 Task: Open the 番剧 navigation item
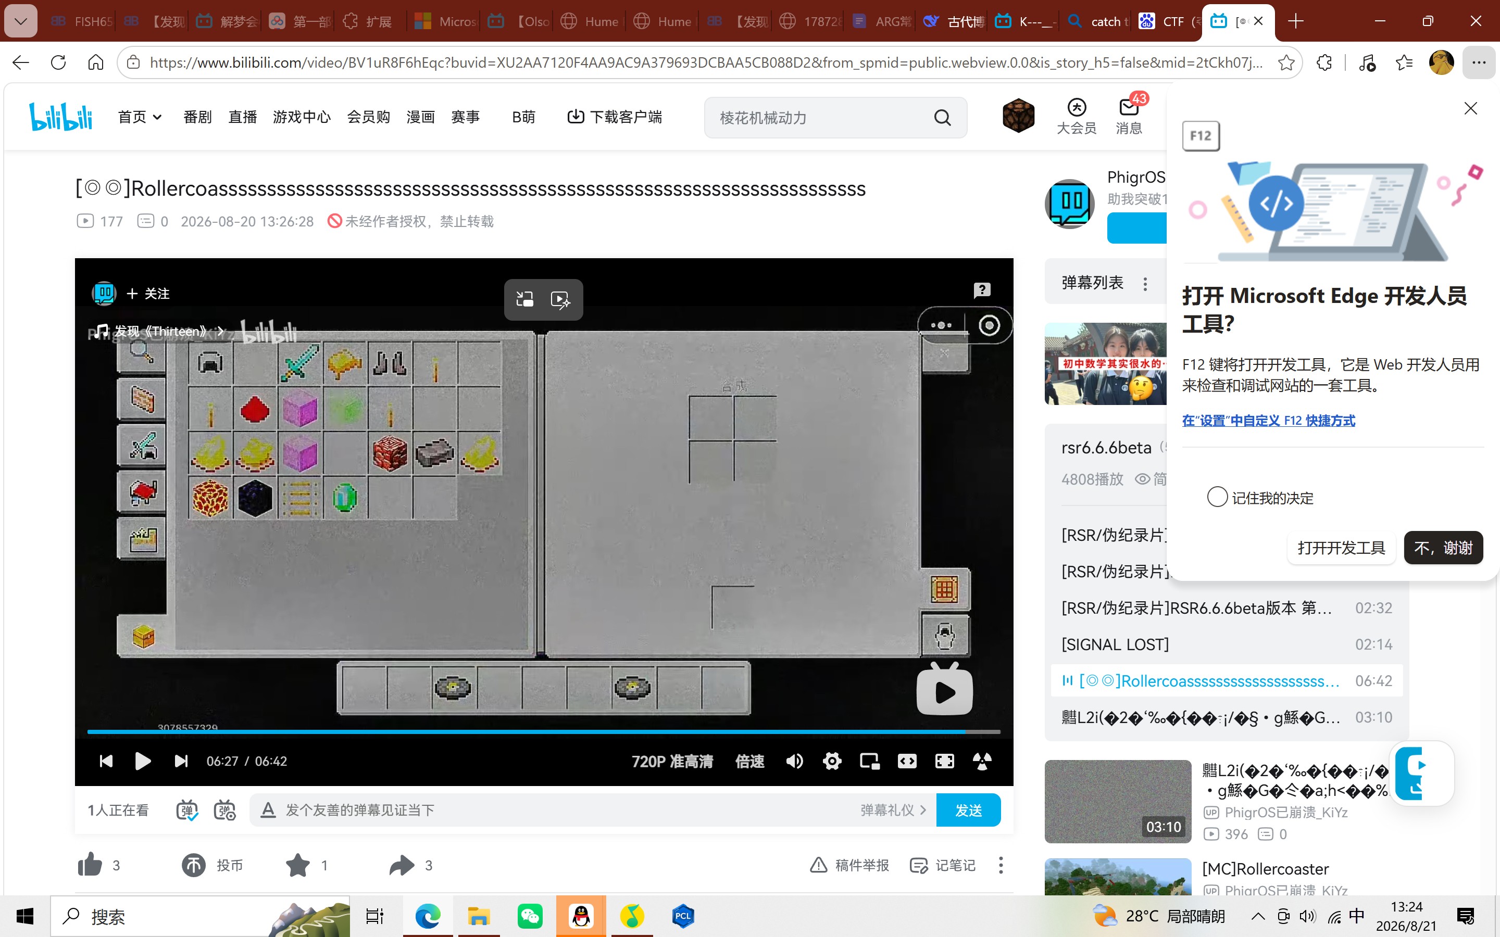[197, 117]
